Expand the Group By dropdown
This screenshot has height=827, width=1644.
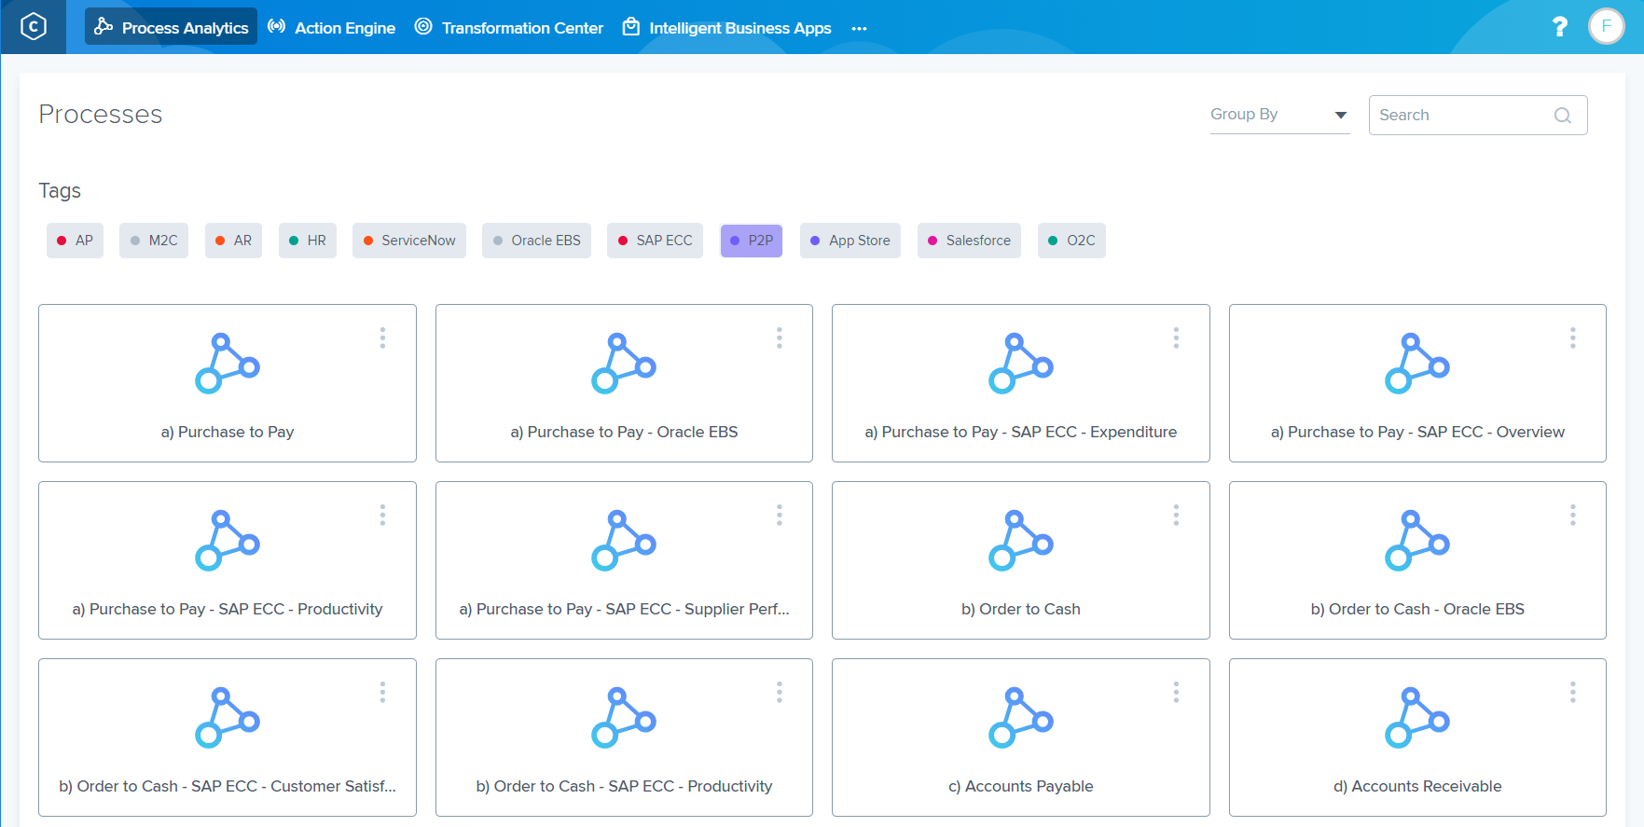(x=1278, y=115)
